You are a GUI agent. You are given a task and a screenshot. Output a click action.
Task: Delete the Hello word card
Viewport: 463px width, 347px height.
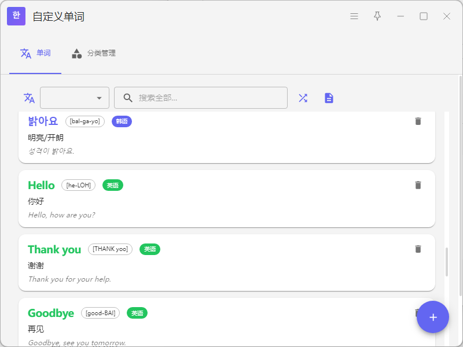click(x=418, y=185)
